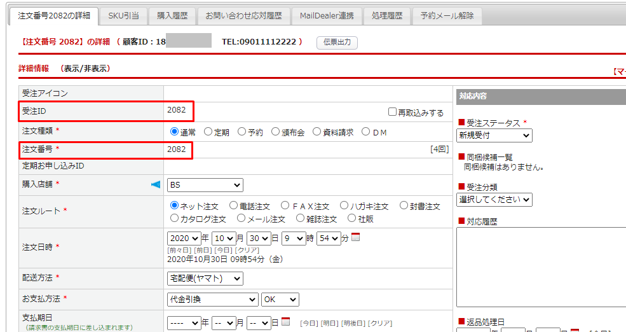Select 社販 as order route
This screenshot has width=626, height=332.
click(x=351, y=218)
